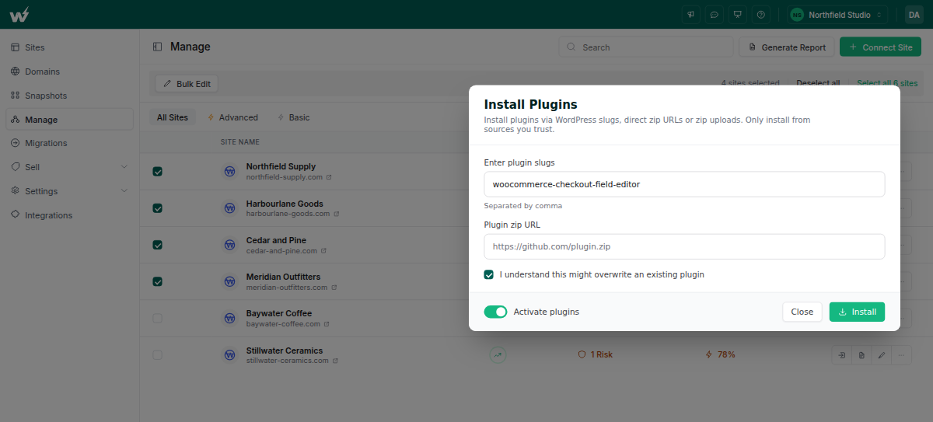933x422 pixels.
Task: Open the three-dots menu for Stillwater Ceramics
Action: click(902, 354)
